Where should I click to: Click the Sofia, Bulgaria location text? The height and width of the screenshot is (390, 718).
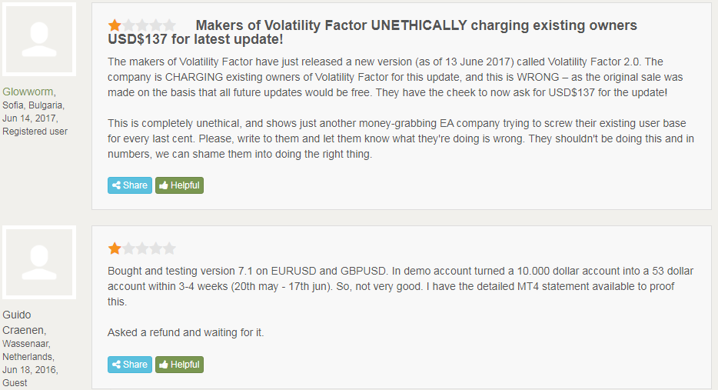click(x=33, y=105)
